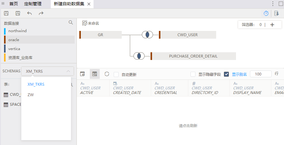Screen dimensions: 284x145
Task: Open join settings for PURCHASE_ORDER_DETAIL
Action: tap(139, 56)
